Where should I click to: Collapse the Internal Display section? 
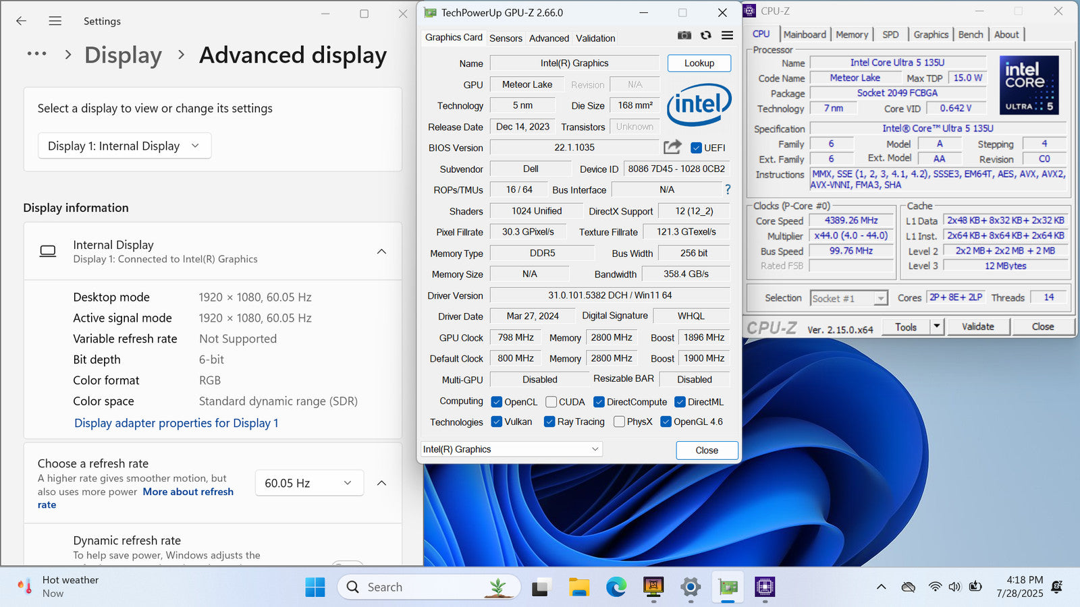[x=381, y=252]
